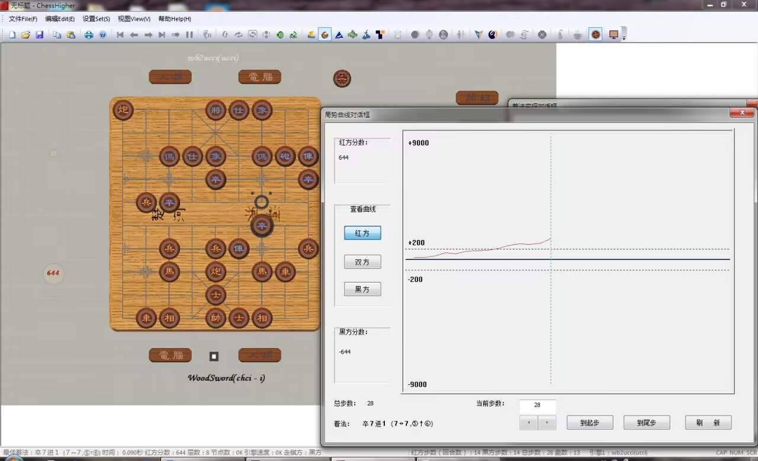
Task: Click the pause icon in toolbar
Action: pos(189,35)
